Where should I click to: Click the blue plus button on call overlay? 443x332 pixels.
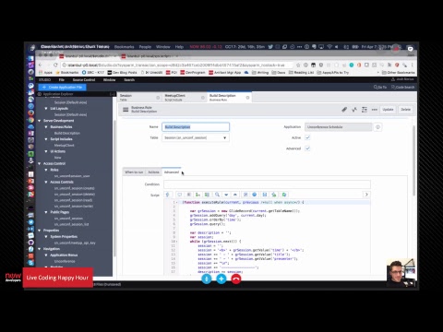click(221, 279)
